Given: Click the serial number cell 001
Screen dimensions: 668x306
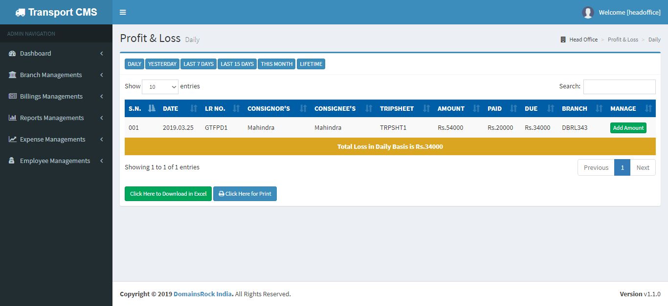Looking at the screenshot, I should click(134, 128).
